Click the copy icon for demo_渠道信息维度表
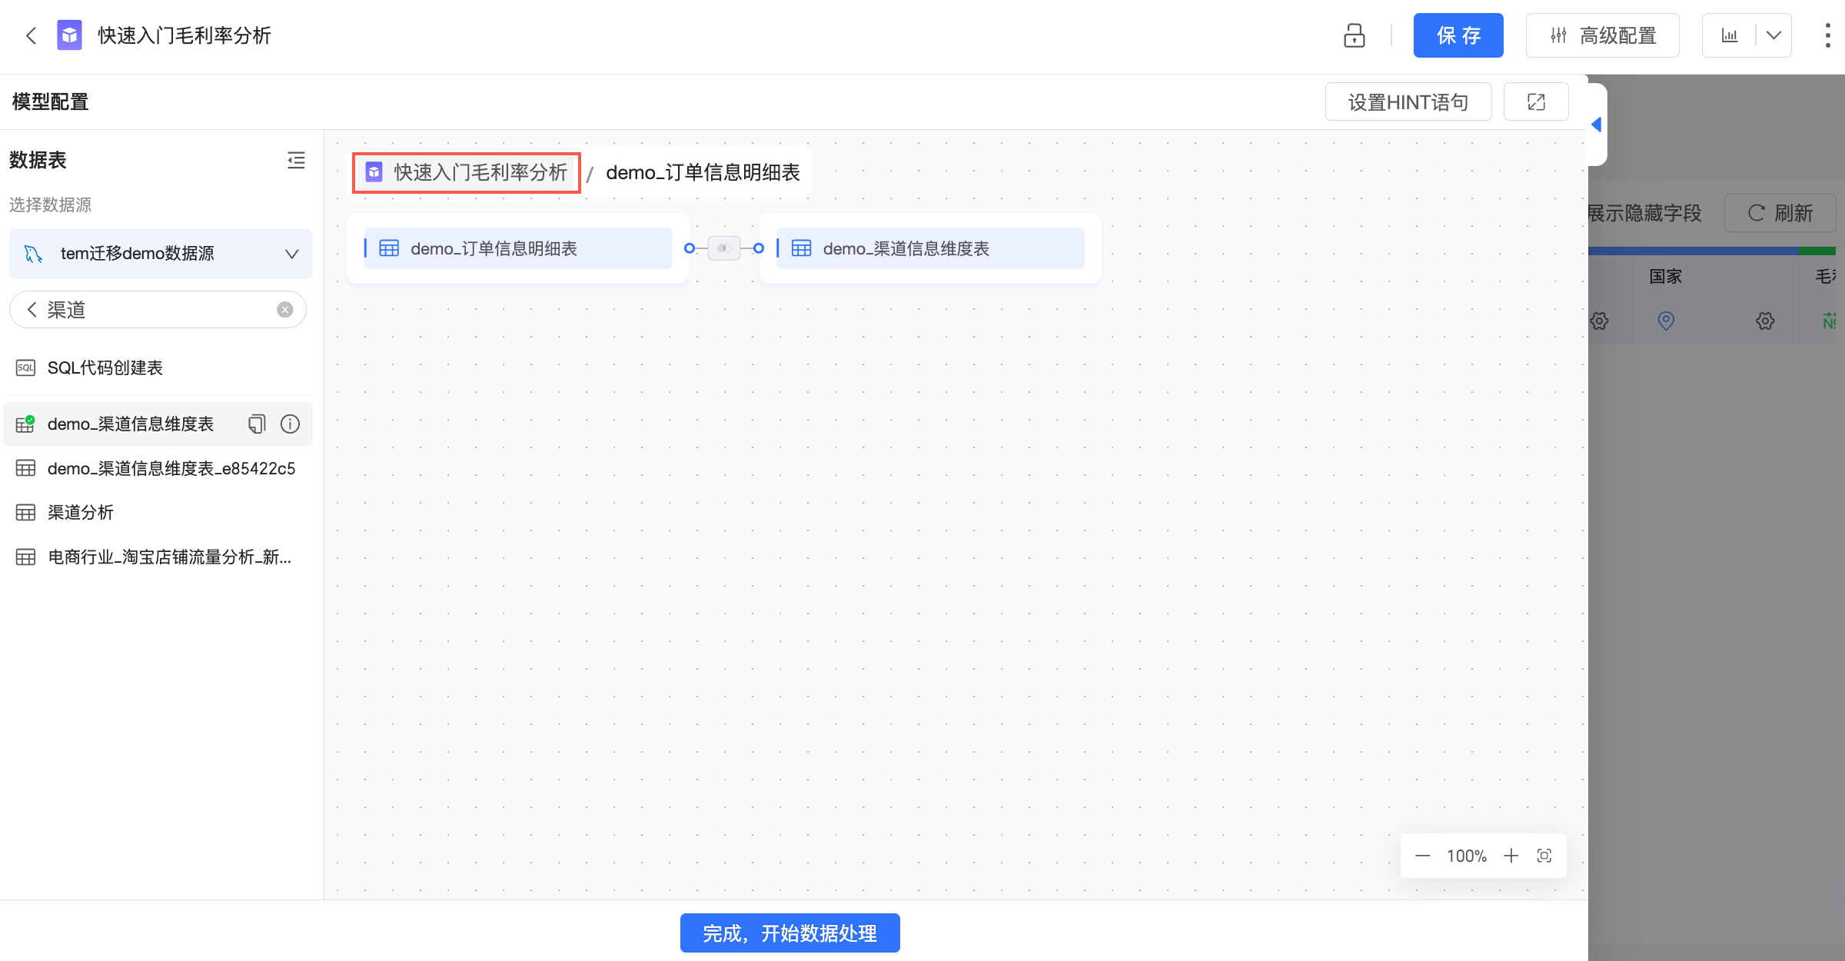Viewport: 1845px width, 961px height. pos(257,424)
